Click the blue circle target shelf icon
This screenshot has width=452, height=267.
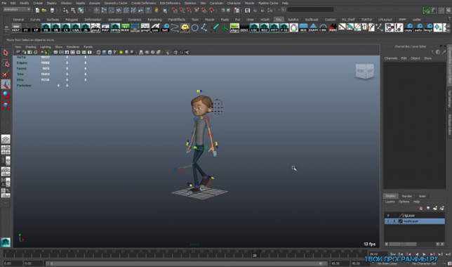click(195, 28)
